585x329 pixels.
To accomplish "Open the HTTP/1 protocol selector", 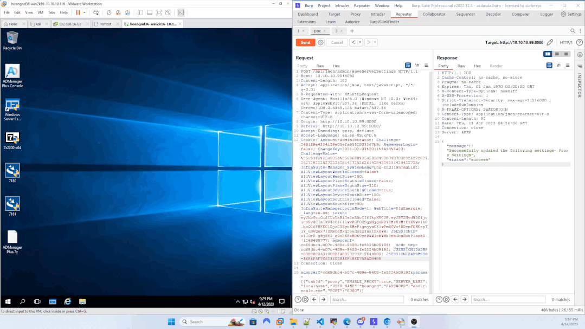I will pyautogui.click(x=565, y=42).
